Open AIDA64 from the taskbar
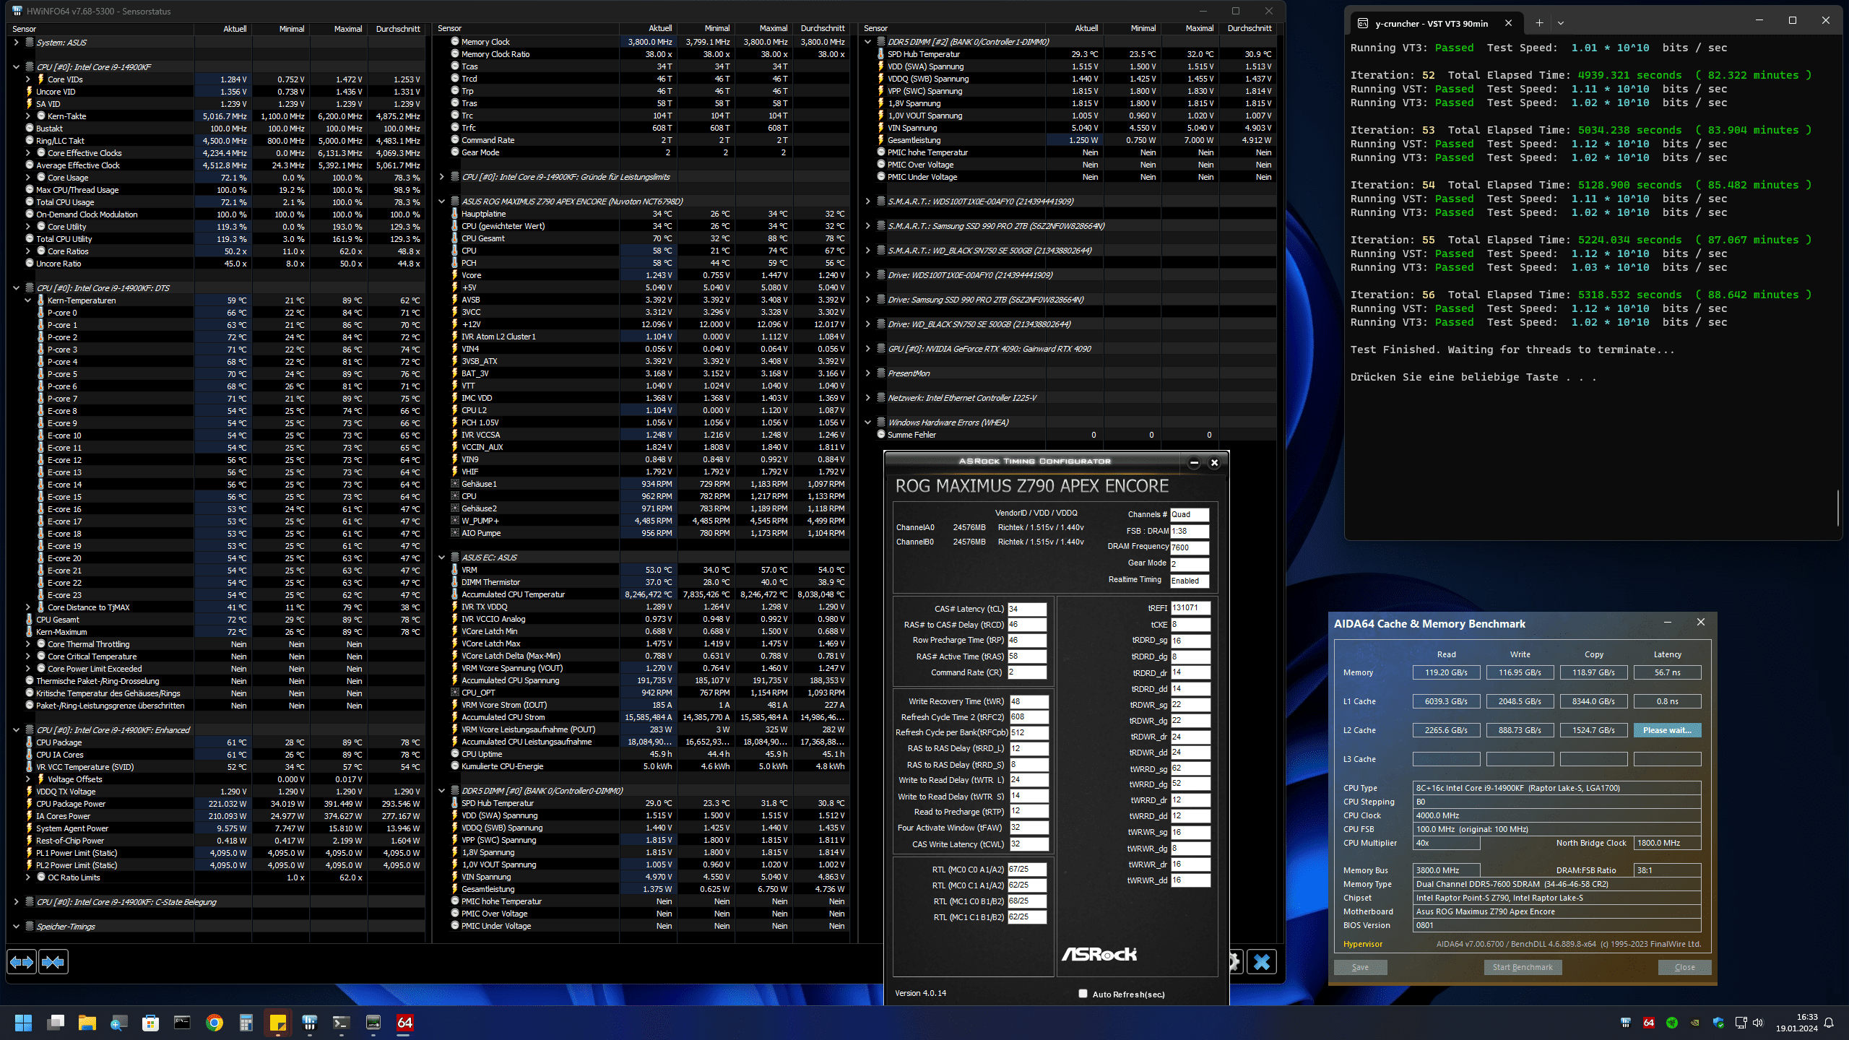Viewport: 1849px width, 1040px height. pyautogui.click(x=404, y=1023)
